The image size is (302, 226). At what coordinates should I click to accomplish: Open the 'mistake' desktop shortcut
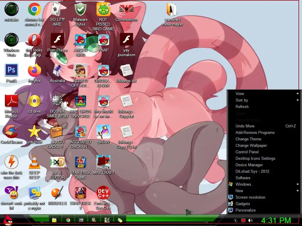click(x=12, y=12)
